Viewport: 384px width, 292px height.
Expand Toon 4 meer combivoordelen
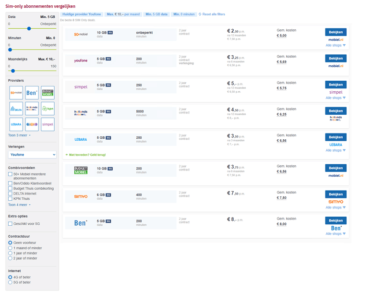pos(19,205)
